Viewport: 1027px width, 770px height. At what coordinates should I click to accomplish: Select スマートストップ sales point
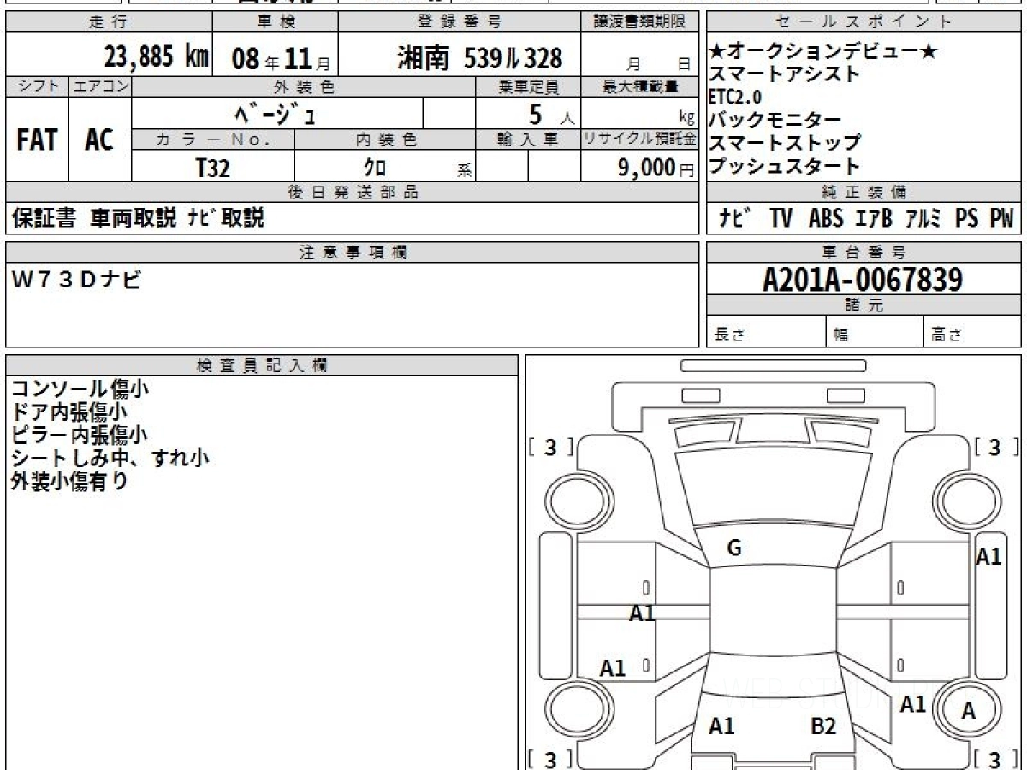point(784,143)
